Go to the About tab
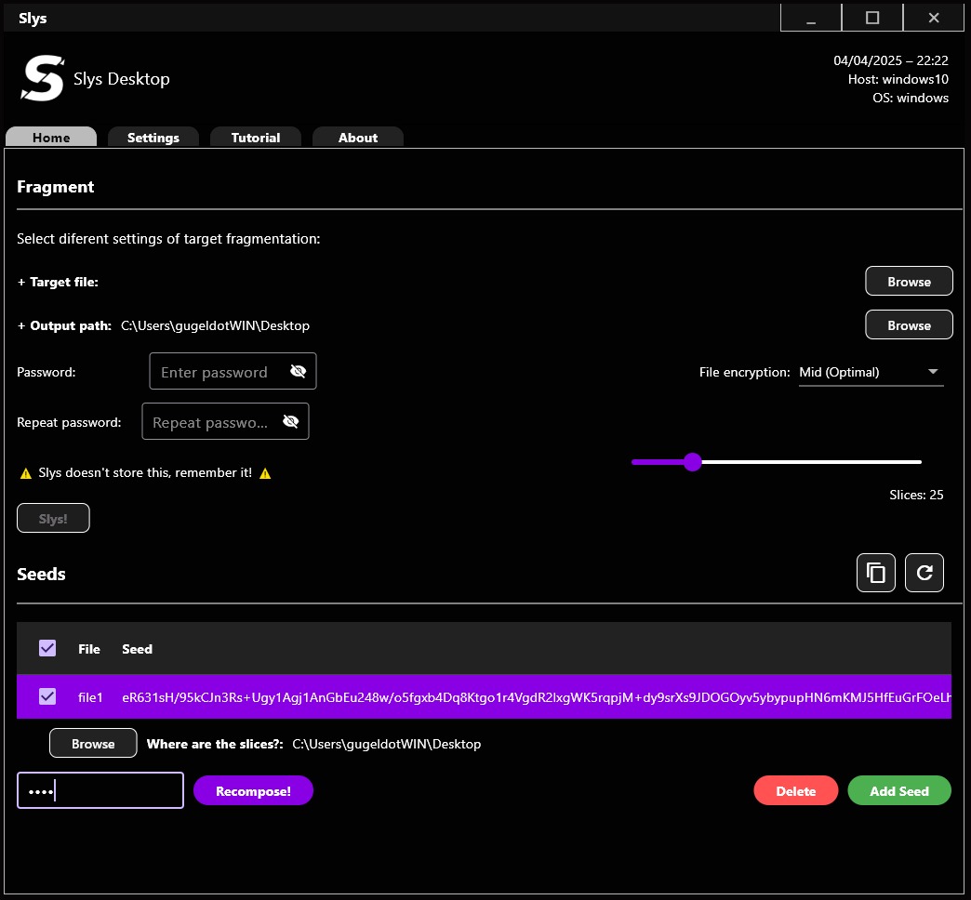Screen dimensions: 971x900 pyautogui.click(x=358, y=138)
